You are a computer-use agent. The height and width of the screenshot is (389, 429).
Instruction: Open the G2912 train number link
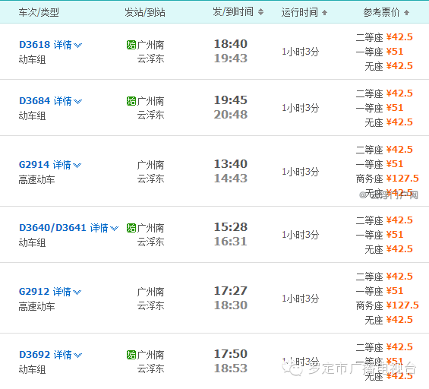(34, 292)
